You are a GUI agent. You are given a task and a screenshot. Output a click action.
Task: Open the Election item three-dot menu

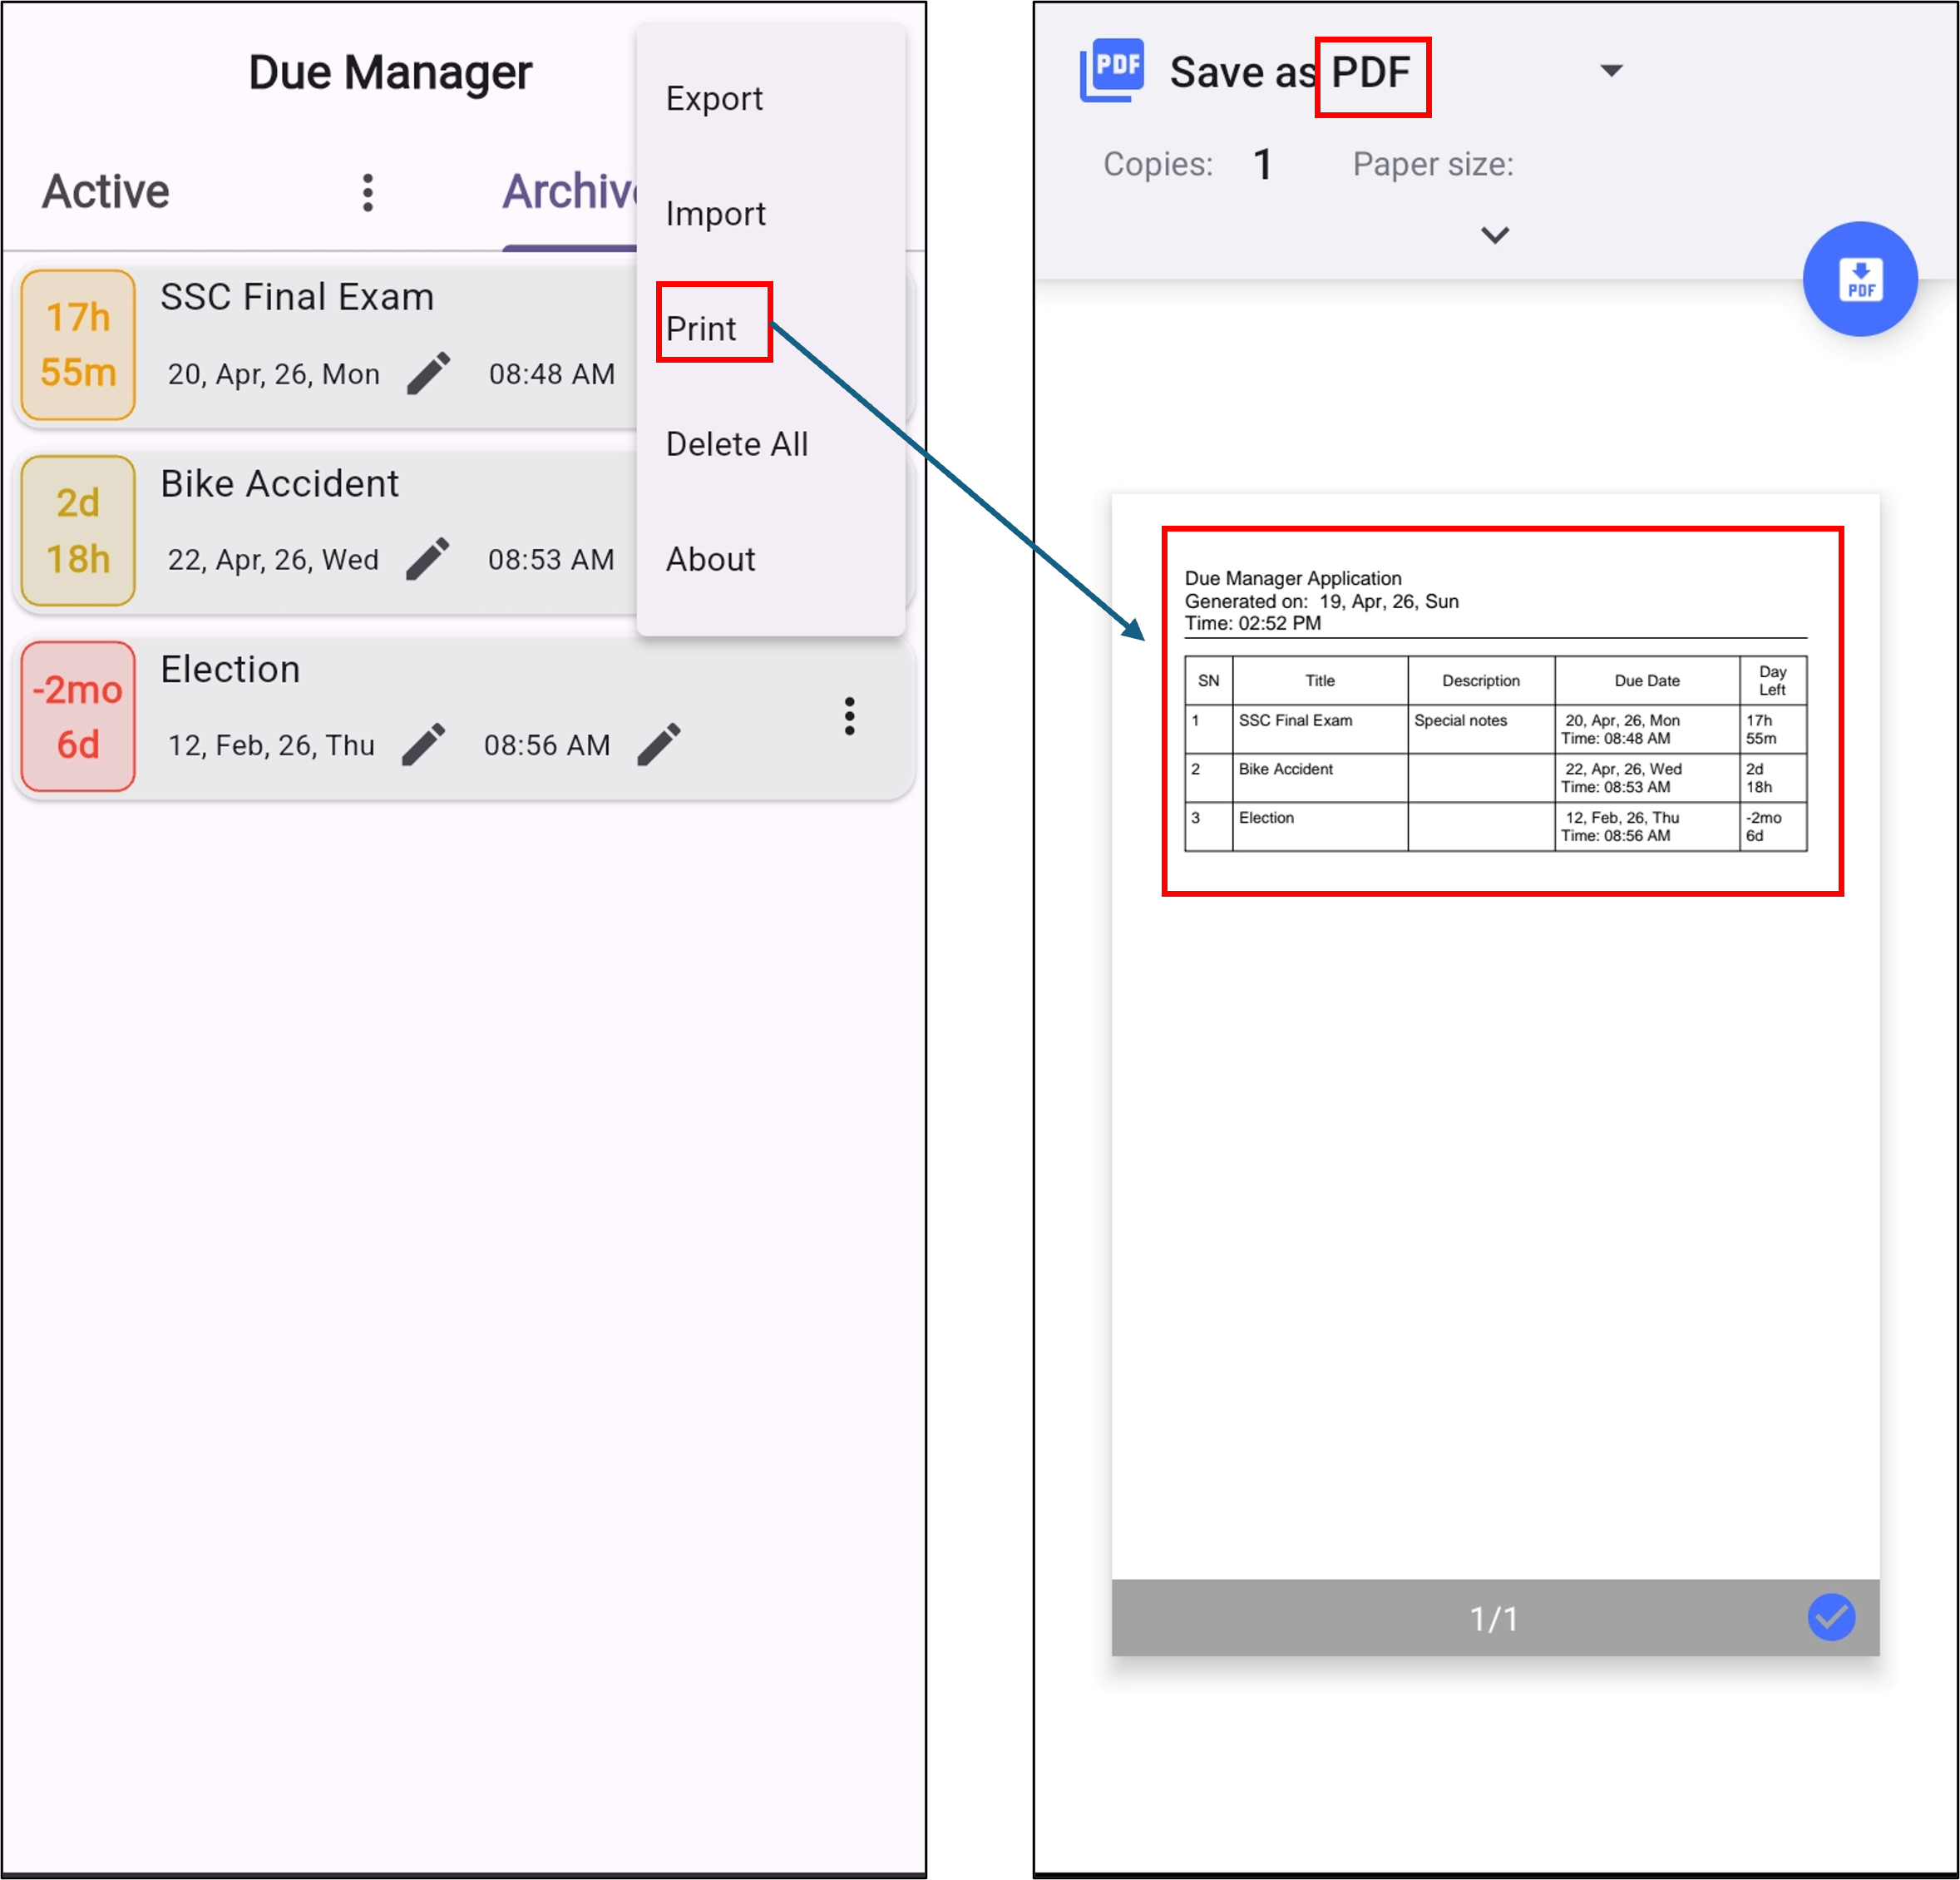(849, 716)
